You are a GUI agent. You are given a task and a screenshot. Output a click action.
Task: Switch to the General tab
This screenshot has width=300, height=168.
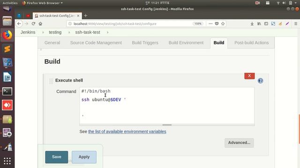pyautogui.click(x=52, y=42)
